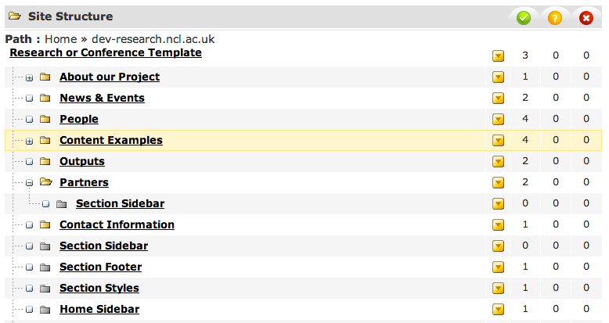
Task: Click the orange pending question mark icon
Action: coord(555,17)
